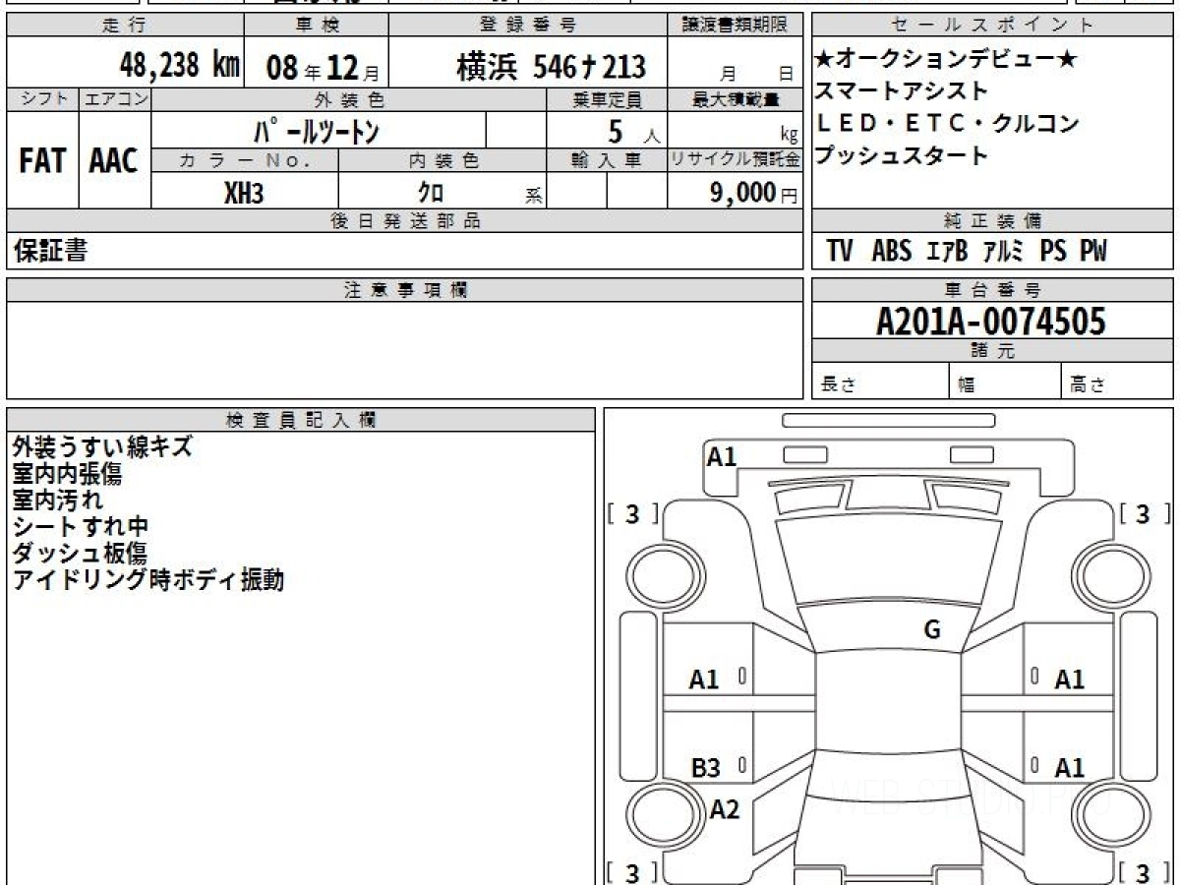Select the 保証書 entry under 後日発送部品
This screenshot has width=1180, height=885.
(x=50, y=252)
